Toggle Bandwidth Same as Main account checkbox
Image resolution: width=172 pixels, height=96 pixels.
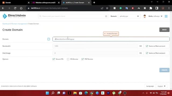(x=147, y=46)
